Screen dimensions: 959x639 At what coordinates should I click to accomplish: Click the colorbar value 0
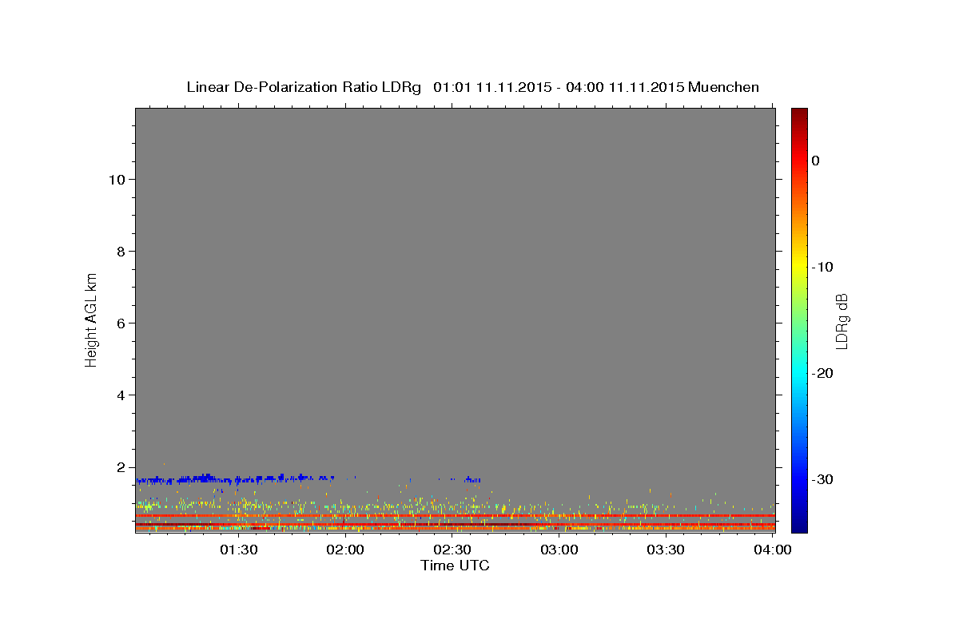[x=815, y=161]
